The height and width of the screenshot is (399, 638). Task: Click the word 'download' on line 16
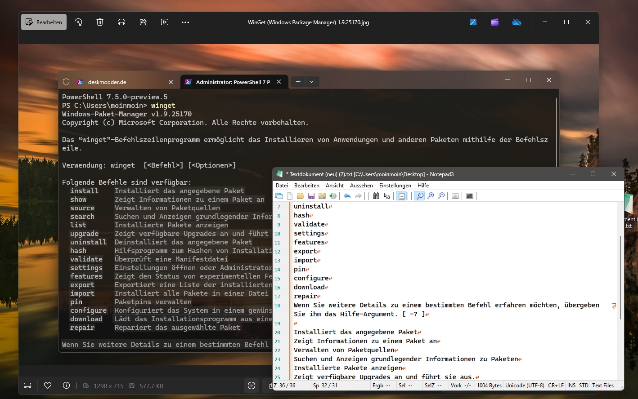309,287
